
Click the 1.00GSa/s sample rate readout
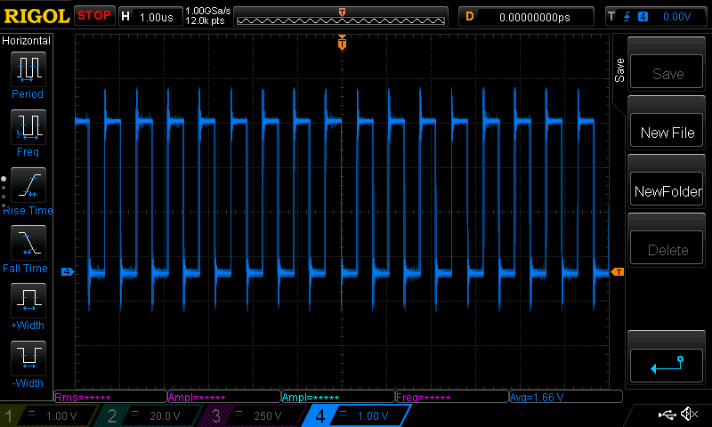208,11
